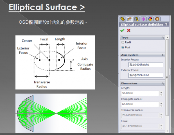The height and width of the screenshot is (135, 174).
Task: Open the ConfigurationManager tab icon
Action: (x=137, y=19)
